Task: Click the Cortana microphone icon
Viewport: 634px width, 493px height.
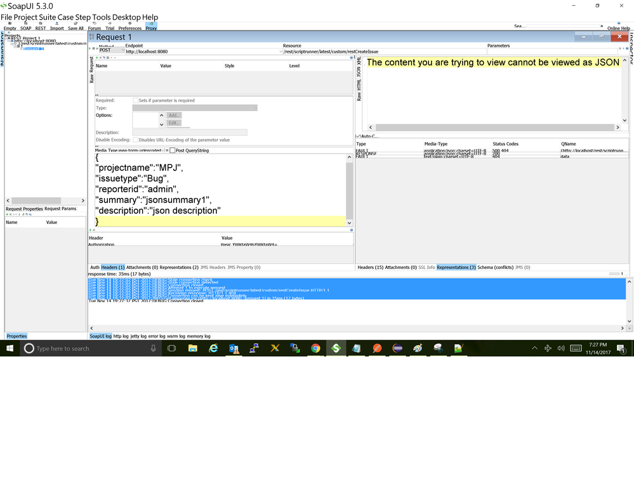Action: pos(153,348)
